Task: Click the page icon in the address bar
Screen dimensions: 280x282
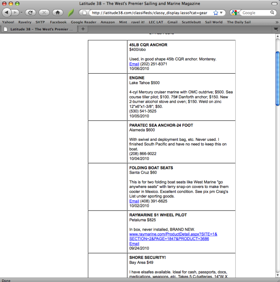Action: tap(84, 13)
